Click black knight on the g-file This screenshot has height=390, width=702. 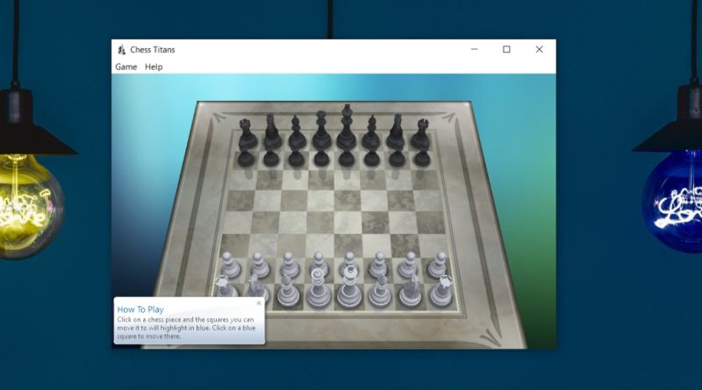[x=396, y=131]
